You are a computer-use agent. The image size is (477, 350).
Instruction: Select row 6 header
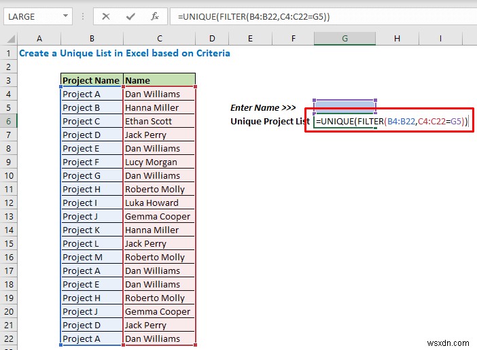tap(9, 121)
